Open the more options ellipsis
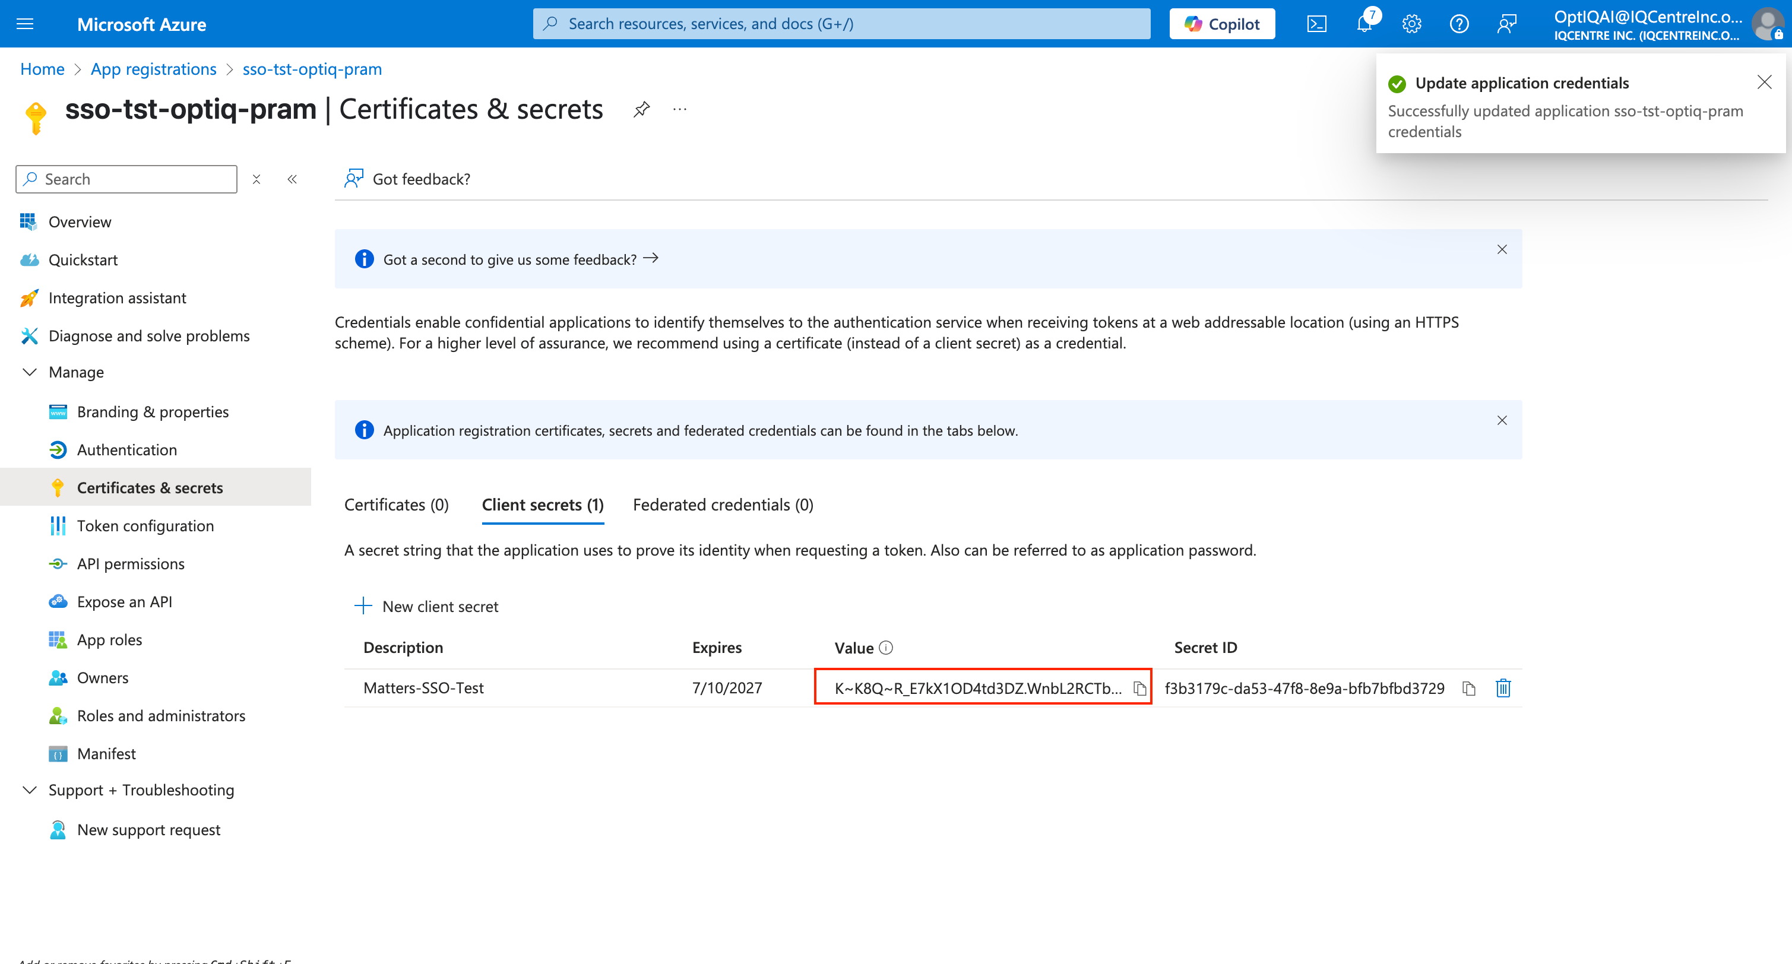The height and width of the screenshot is (964, 1792). (680, 109)
